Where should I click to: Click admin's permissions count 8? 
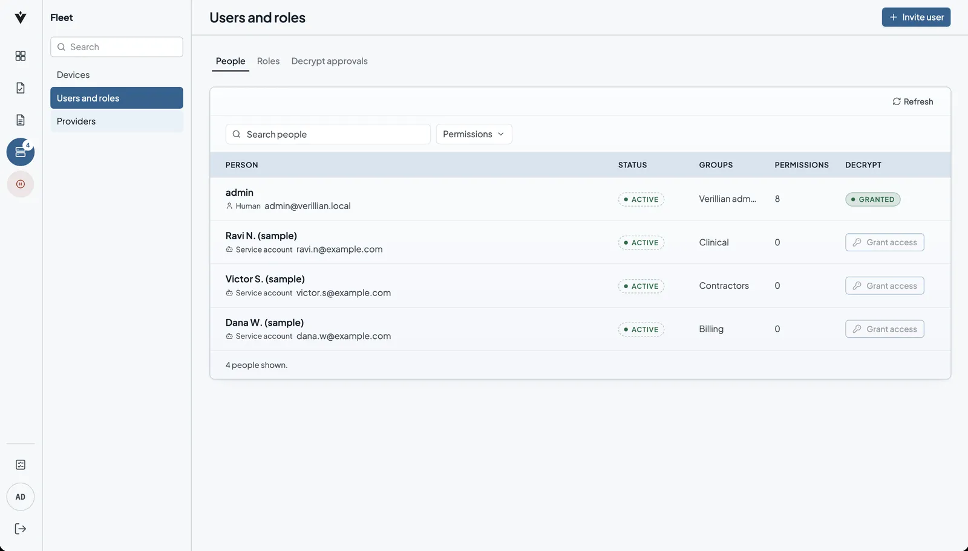point(777,199)
